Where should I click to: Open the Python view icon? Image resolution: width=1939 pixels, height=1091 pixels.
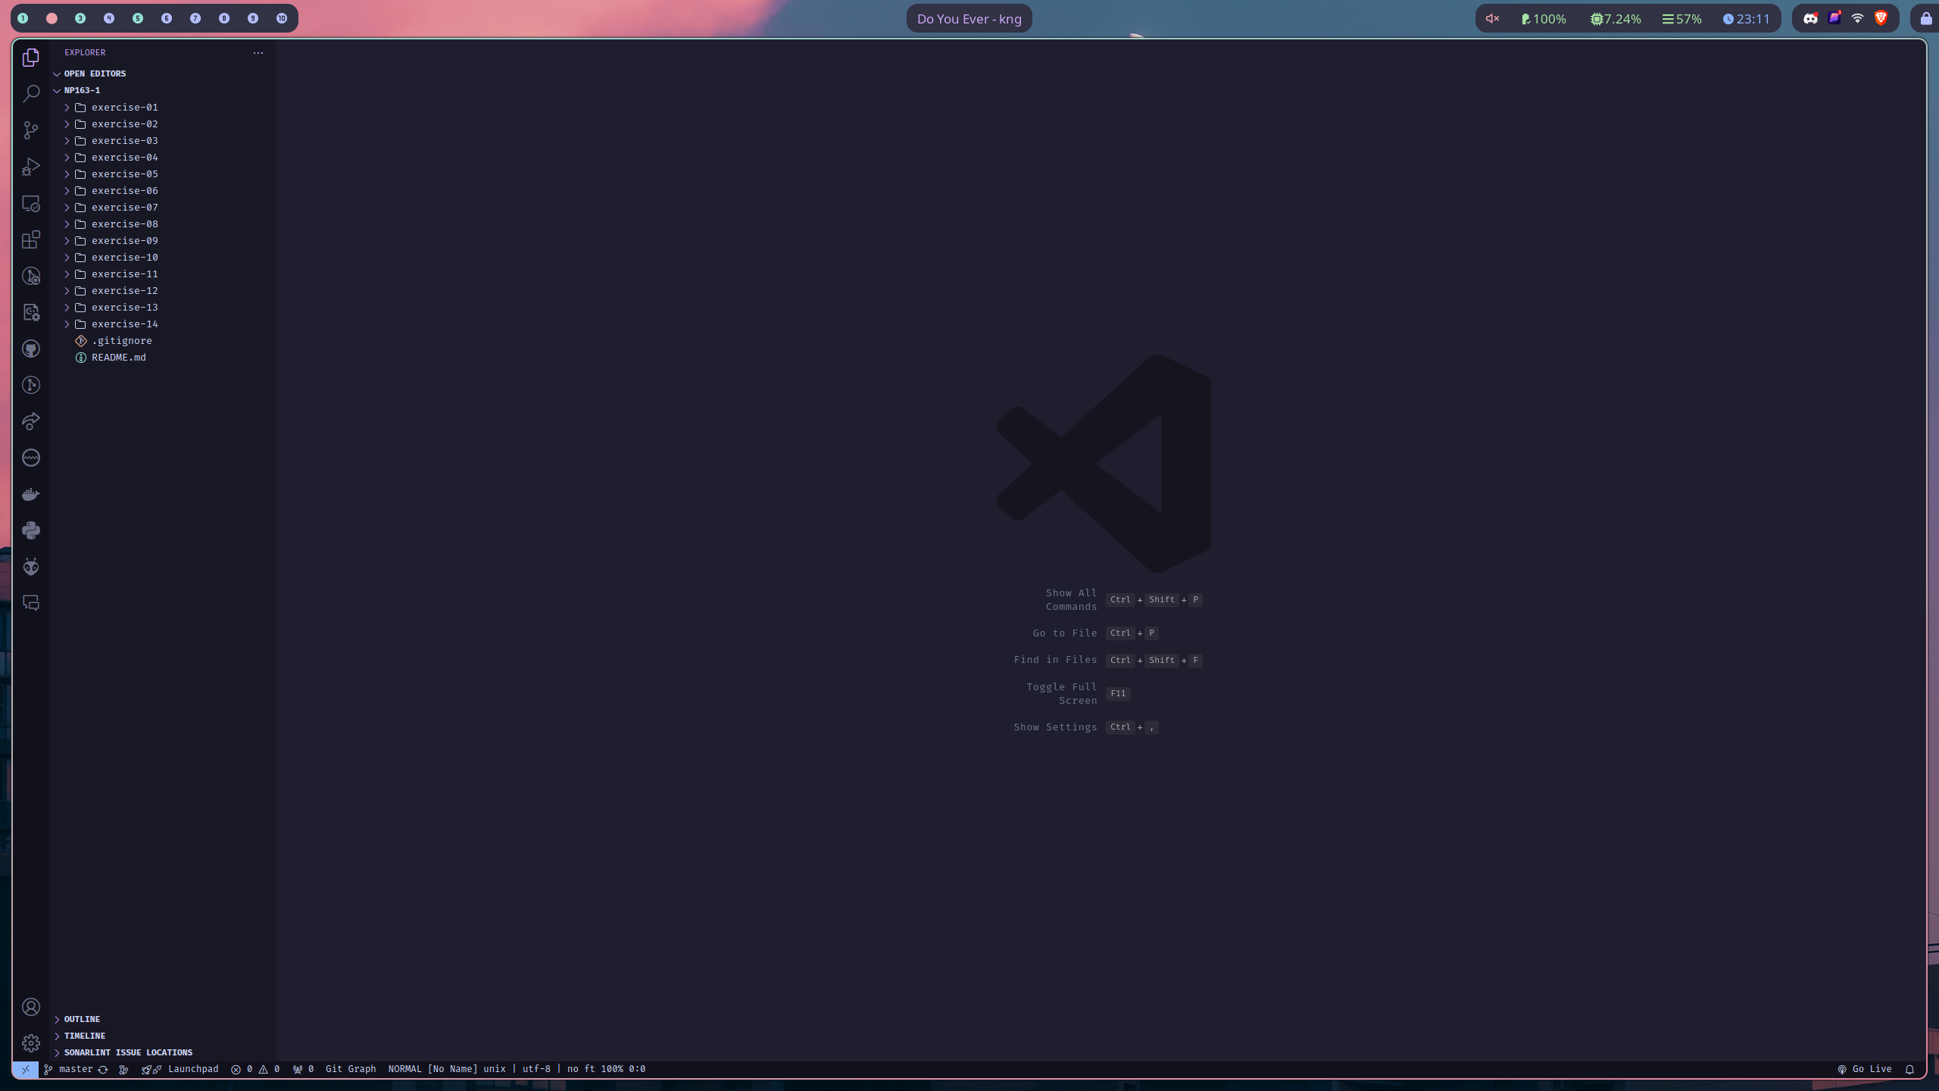31,530
